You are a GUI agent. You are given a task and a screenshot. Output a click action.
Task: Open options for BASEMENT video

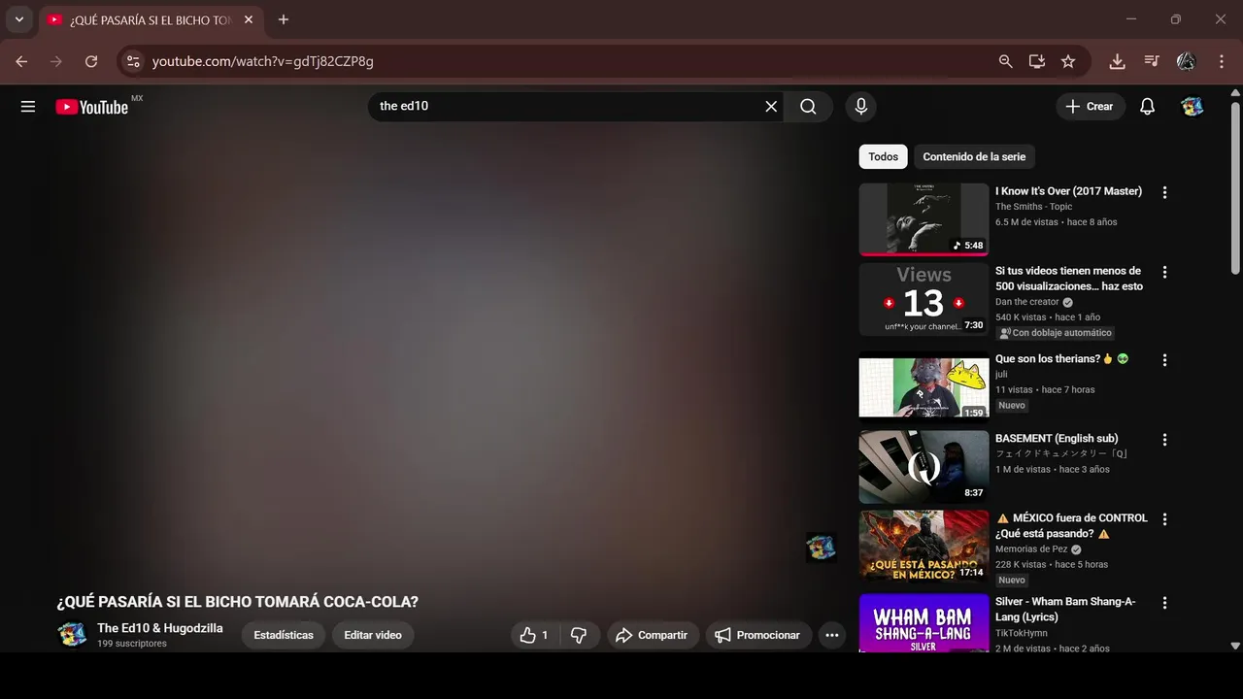(1164, 440)
